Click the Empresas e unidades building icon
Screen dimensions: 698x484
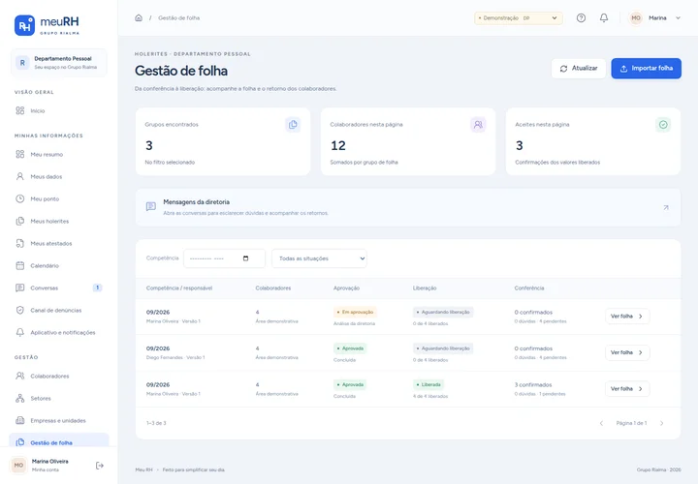click(x=20, y=420)
